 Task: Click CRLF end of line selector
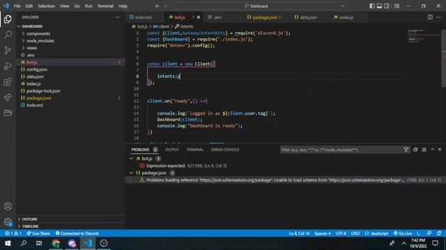(355, 233)
